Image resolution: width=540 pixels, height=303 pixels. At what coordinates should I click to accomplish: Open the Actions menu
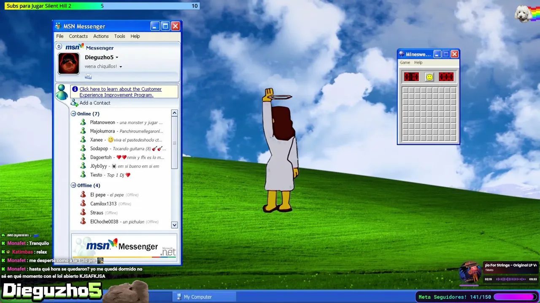pyautogui.click(x=101, y=36)
